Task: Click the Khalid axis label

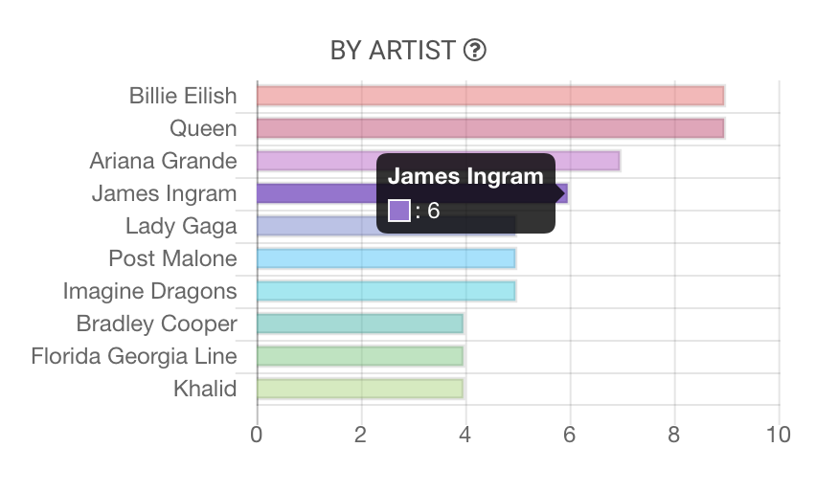Action: [205, 389]
